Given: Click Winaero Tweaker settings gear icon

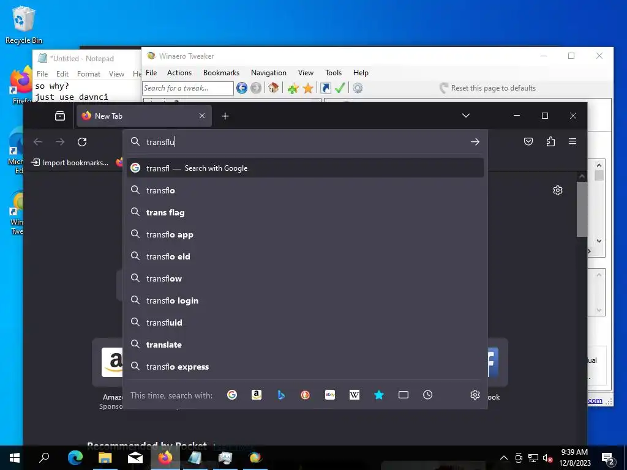Looking at the screenshot, I should tap(358, 88).
